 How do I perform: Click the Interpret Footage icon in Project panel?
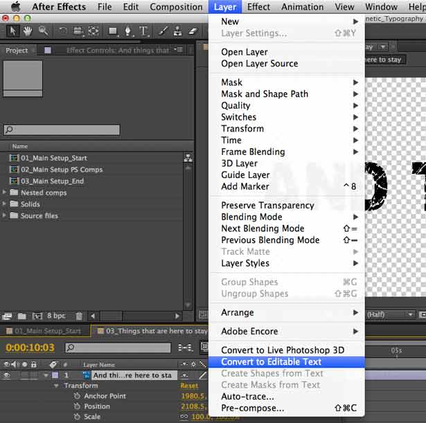[7, 316]
